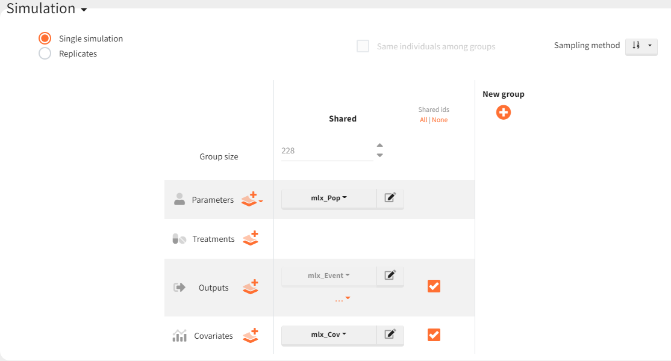Click the add Parameters element icon
Image resolution: width=671 pixels, height=361 pixels.
point(251,199)
